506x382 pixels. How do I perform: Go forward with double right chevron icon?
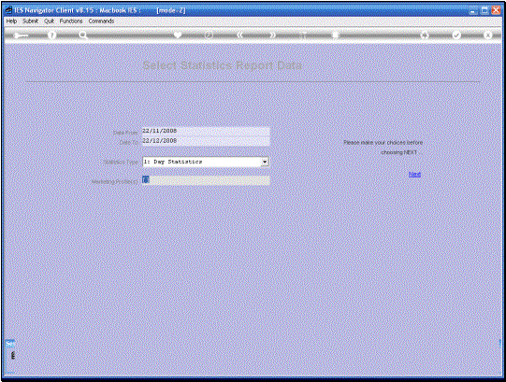273,35
